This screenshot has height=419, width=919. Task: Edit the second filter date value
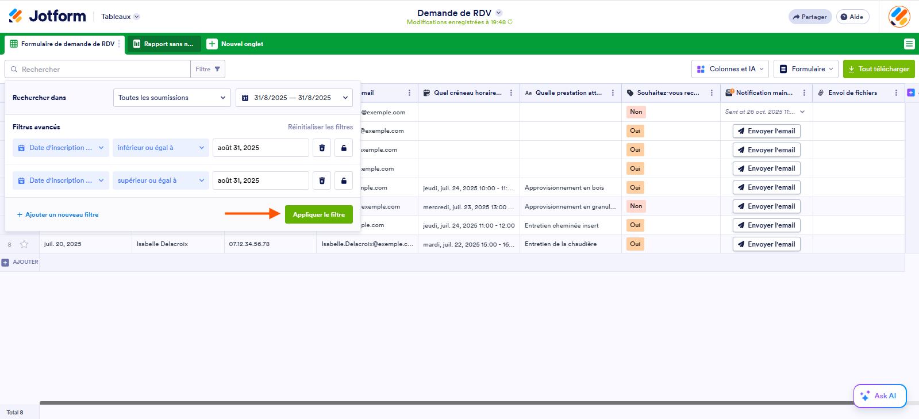tap(261, 180)
